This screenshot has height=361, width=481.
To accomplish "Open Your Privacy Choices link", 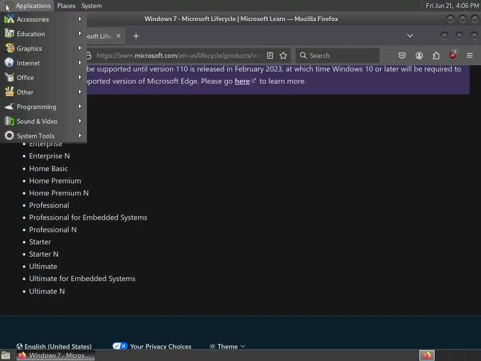I will pyautogui.click(x=152, y=346).
